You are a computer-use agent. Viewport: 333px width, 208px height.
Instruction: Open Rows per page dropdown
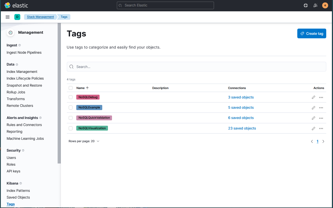(84, 141)
